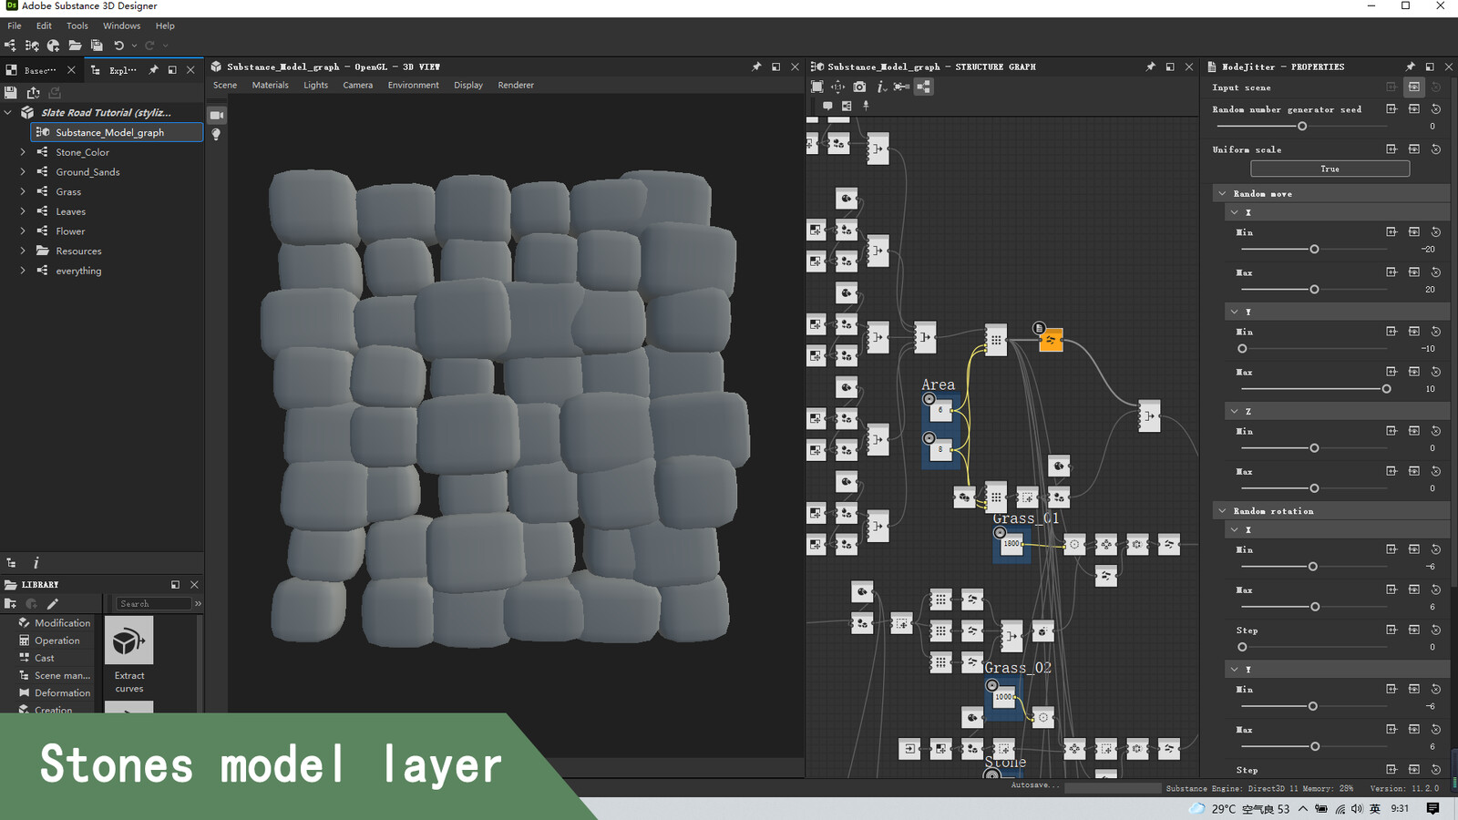Open the Environment menu in 3D view
1458x820 pixels.
[x=413, y=85]
